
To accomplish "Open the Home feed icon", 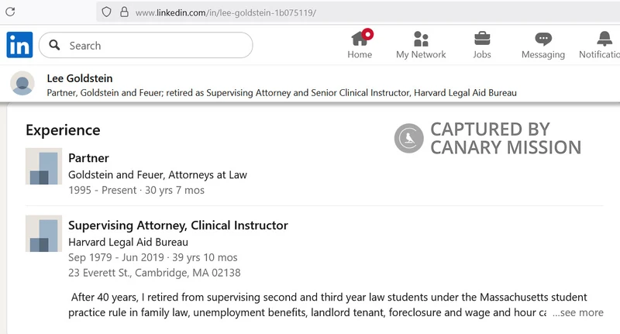I will point(360,39).
